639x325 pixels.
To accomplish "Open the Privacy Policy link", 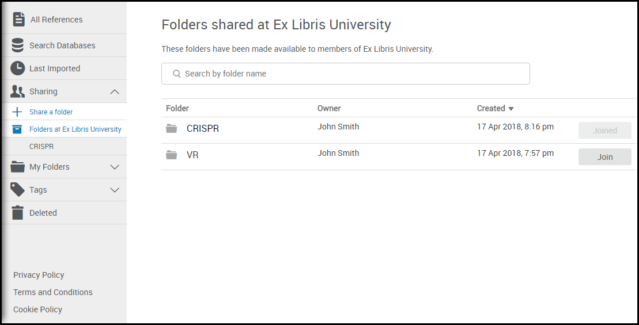I will [39, 275].
